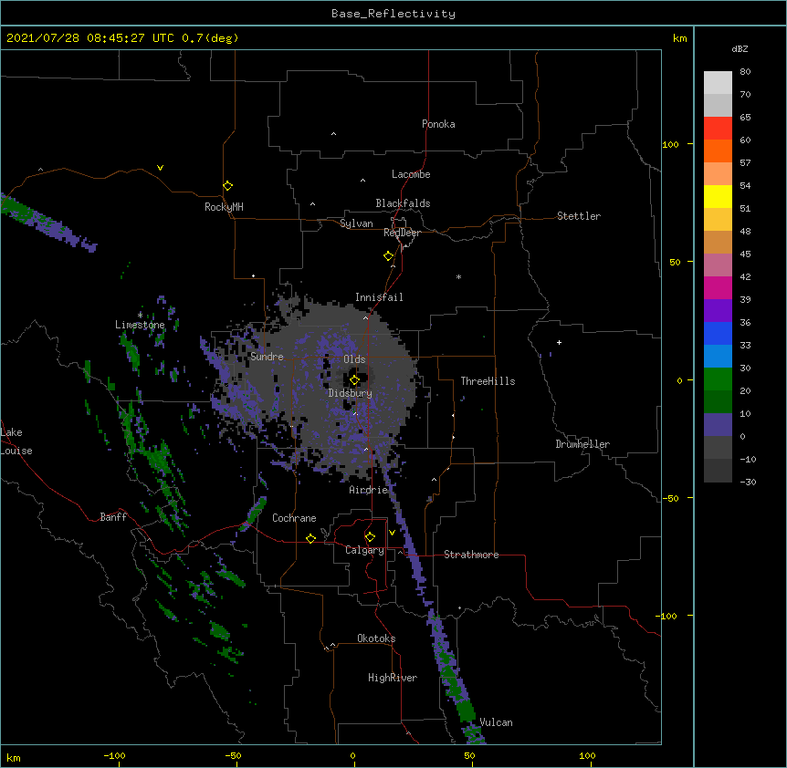Click the Sundre town label
This screenshot has height=768, width=787.
pyautogui.click(x=267, y=357)
